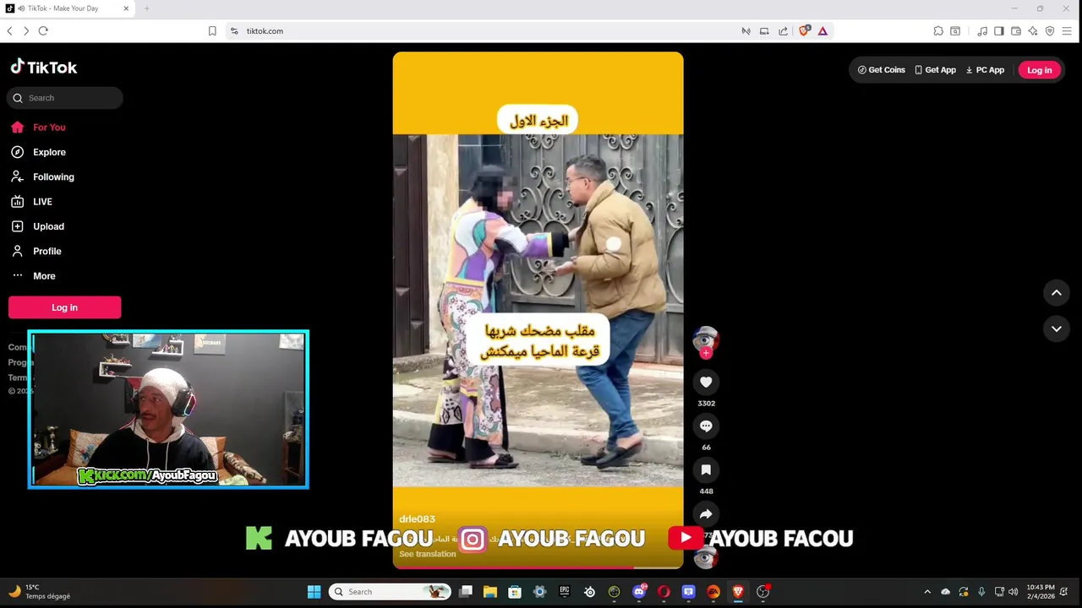
Task: Bookmark this page in the browser toolbar
Action: coord(212,31)
